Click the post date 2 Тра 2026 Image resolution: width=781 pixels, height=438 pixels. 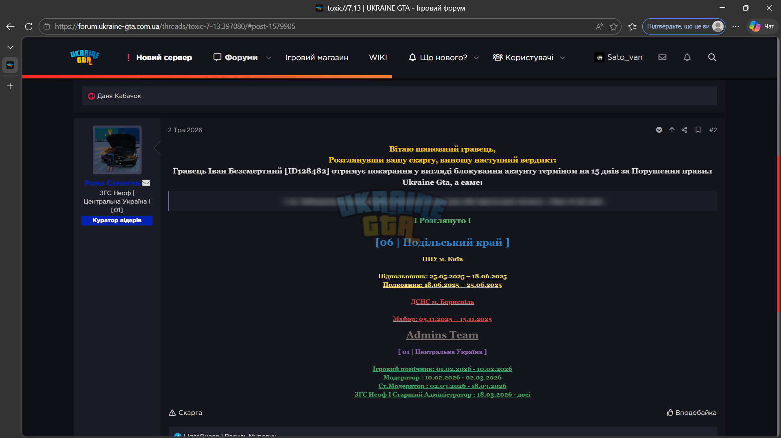[185, 130]
